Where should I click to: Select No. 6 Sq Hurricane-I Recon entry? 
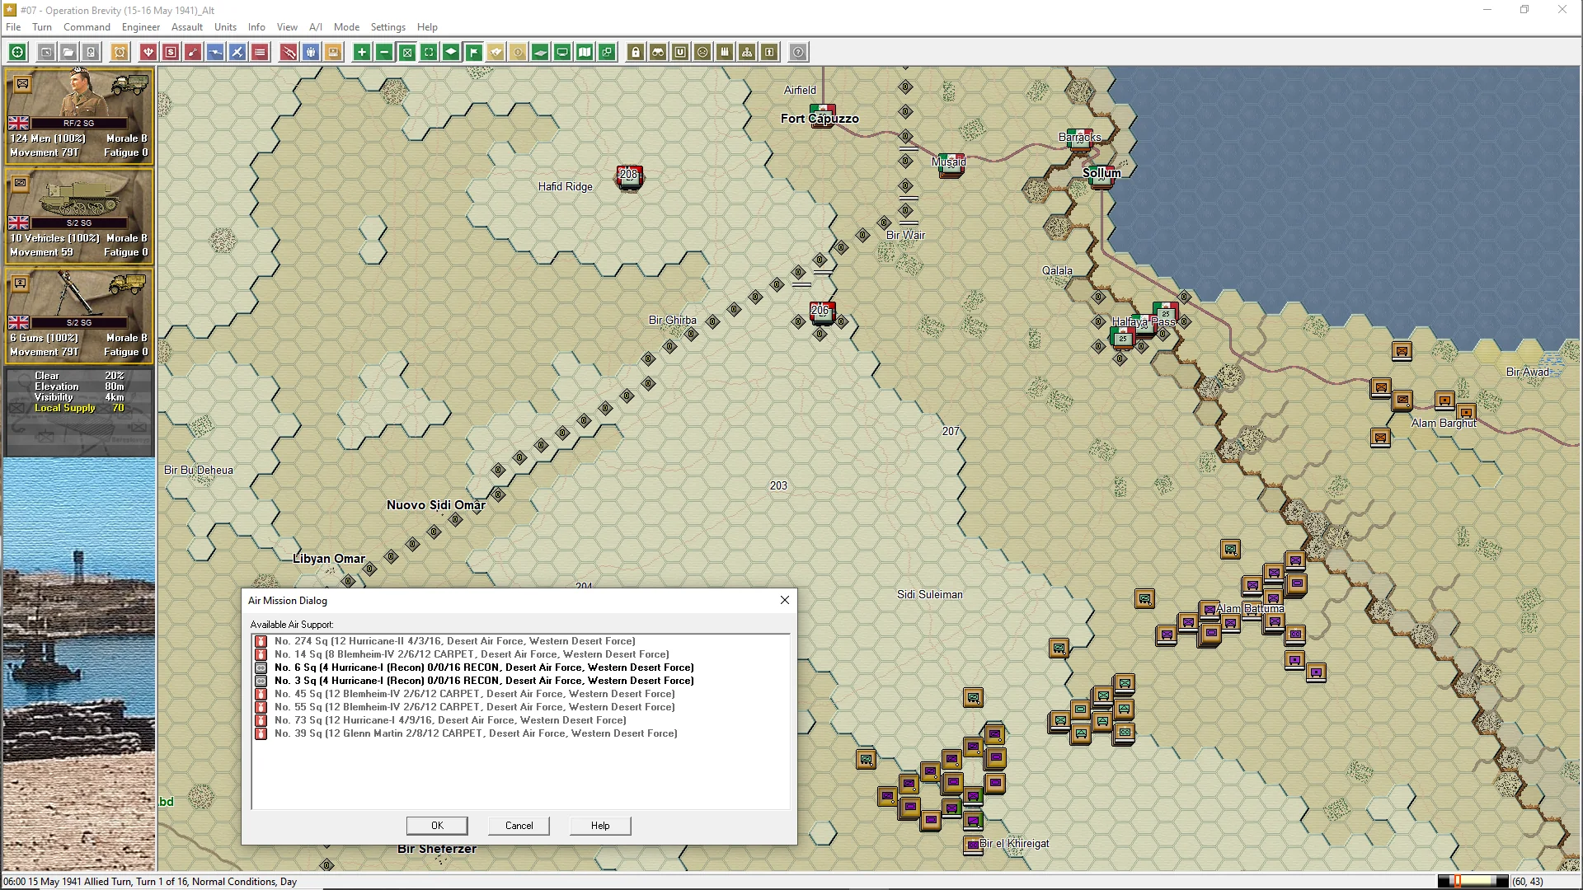(484, 667)
